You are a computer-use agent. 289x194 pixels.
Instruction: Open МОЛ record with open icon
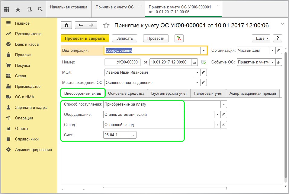204,72
